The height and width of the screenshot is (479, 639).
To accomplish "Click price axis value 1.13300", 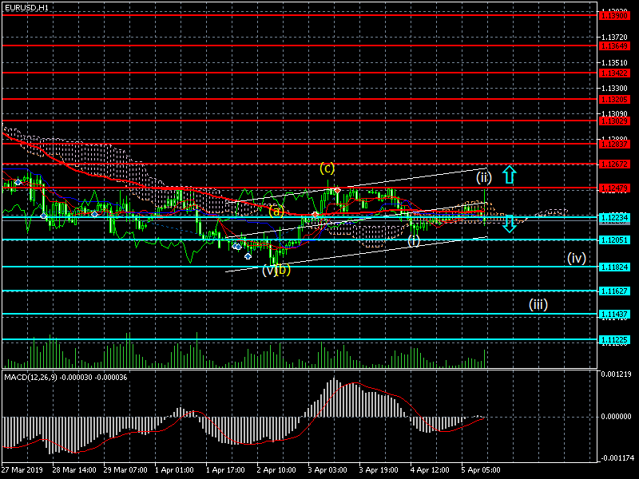I will pos(614,89).
